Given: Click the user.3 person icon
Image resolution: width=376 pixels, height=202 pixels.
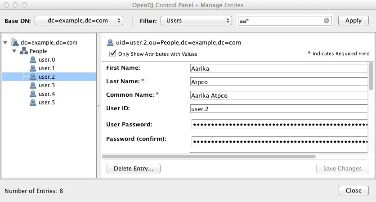Looking at the screenshot, I should click(33, 85).
